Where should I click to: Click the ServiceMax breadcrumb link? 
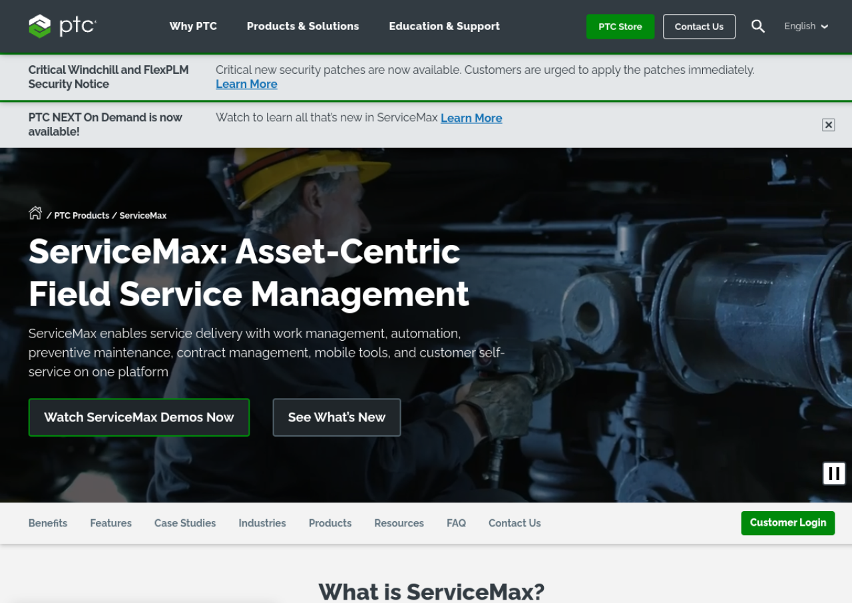point(143,216)
